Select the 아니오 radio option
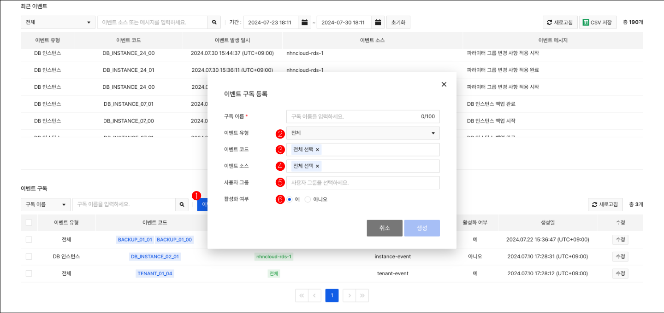 [308, 199]
